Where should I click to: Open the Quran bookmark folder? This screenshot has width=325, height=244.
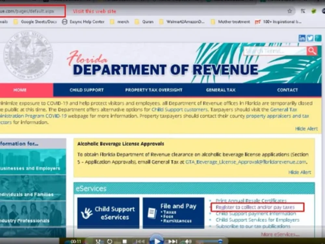pos(144,22)
